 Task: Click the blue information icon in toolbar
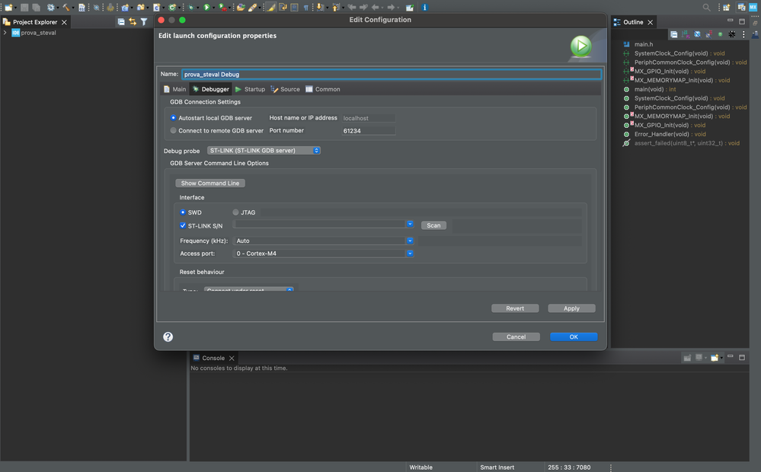point(424,7)
